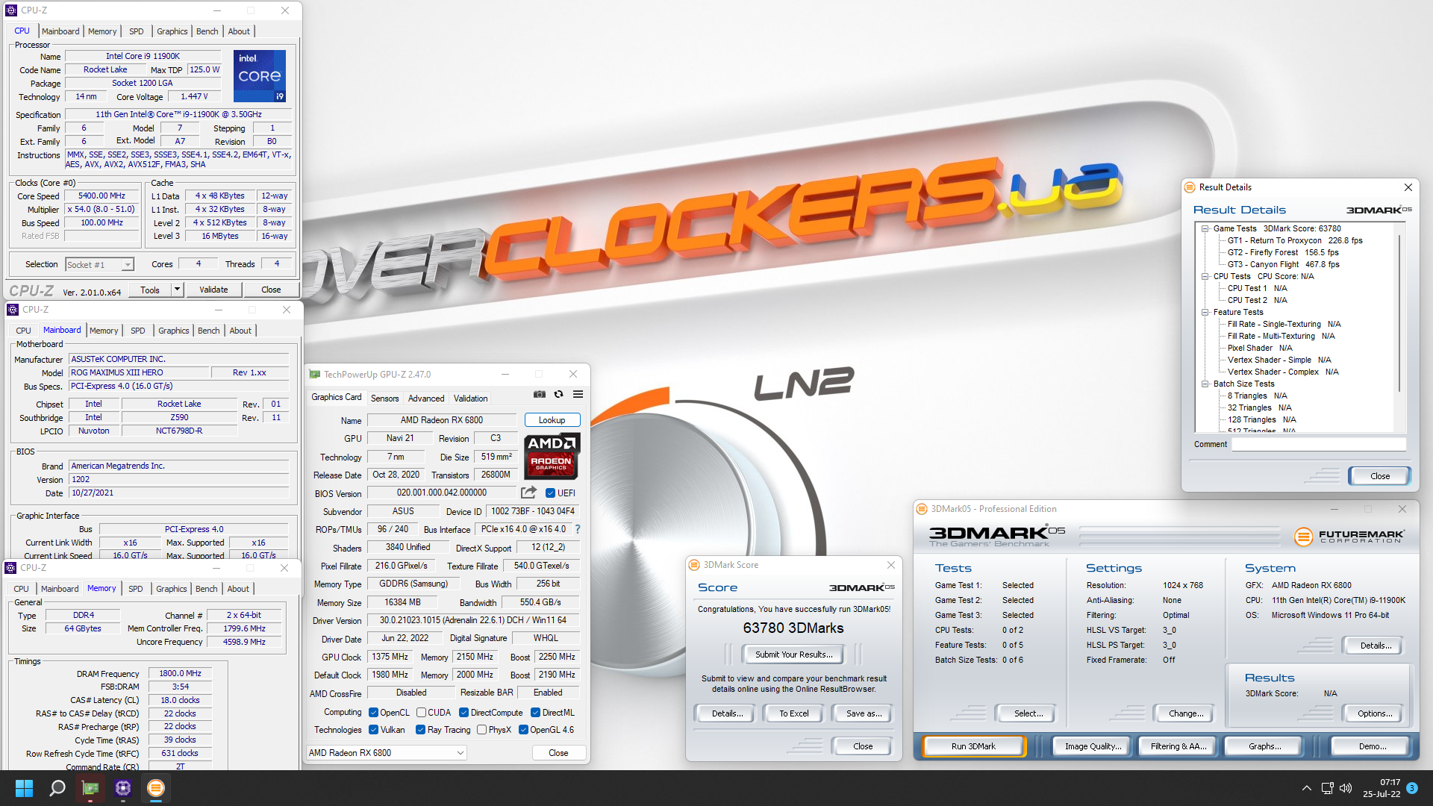Switch to GPU-Z Advanced tab
The image size is (1433, 806).
(x=426, y=399)
